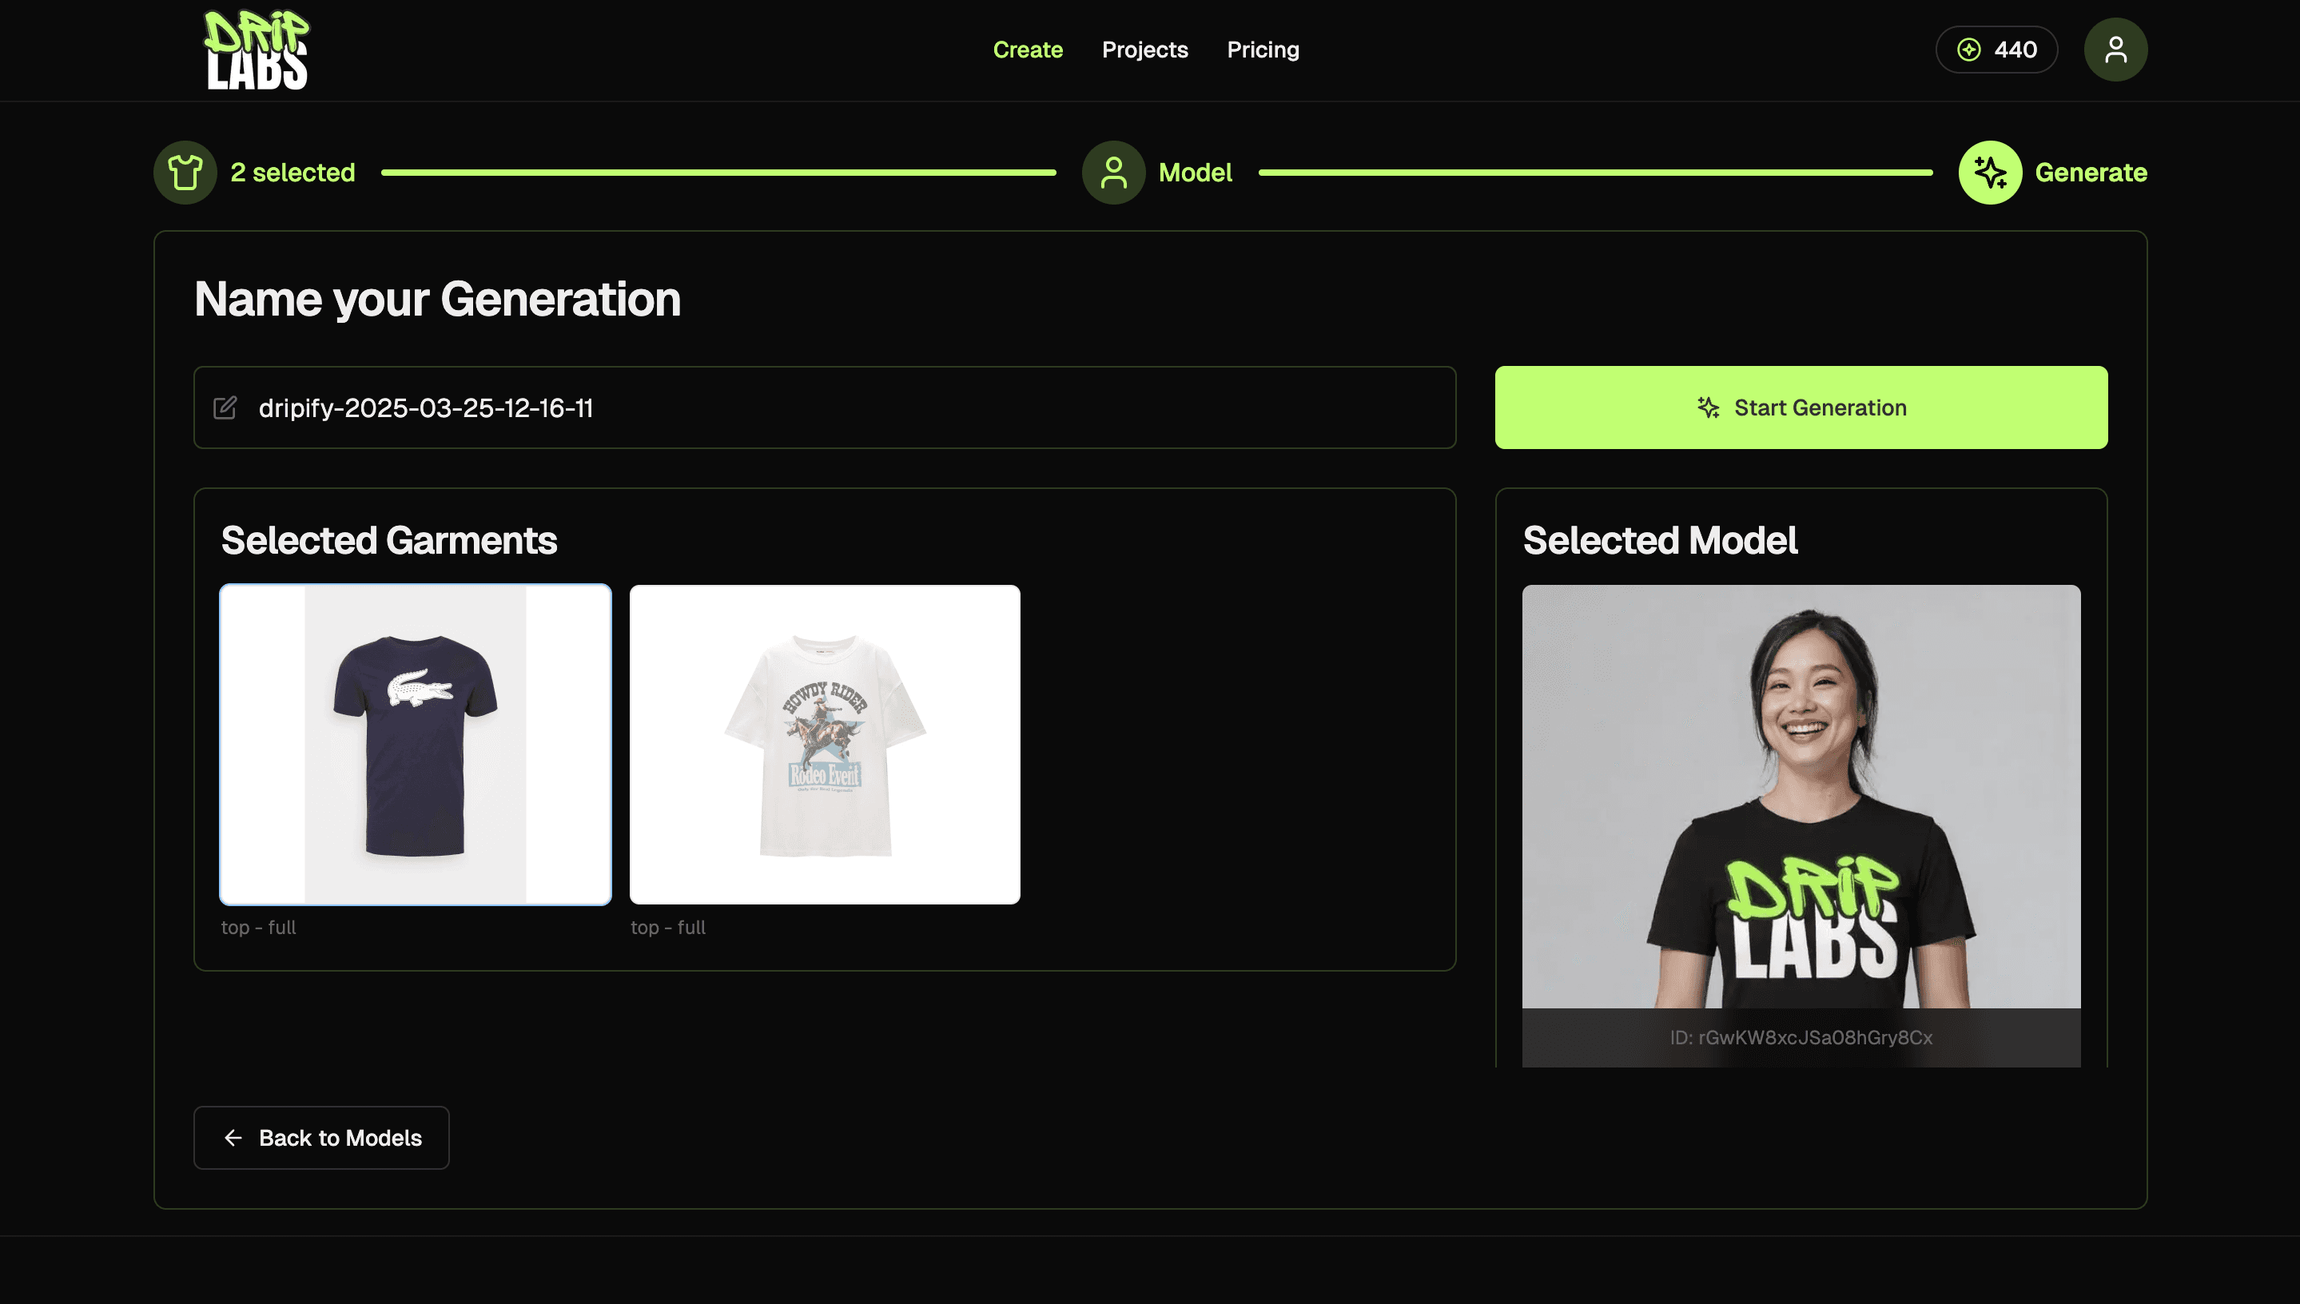Open the user profile avatar icon
Image resolution: width=2300 pixels, height=1304 pixels.
tap(2115, 50)
